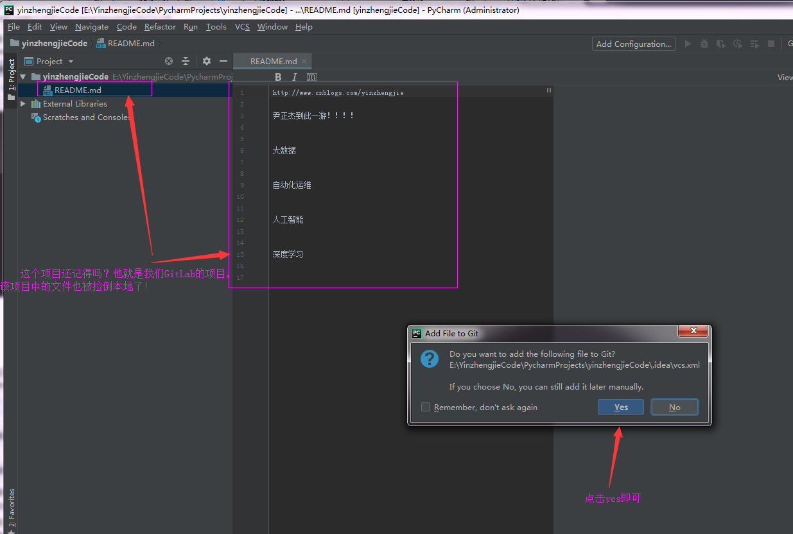The image size is (793, 534).
Task: Click README.md breadcrumb in navigation bar
Action: 125,43
